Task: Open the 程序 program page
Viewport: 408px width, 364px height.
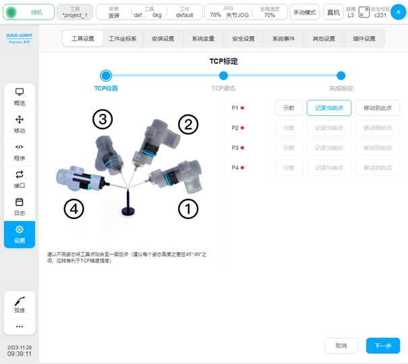Action: 20,152
